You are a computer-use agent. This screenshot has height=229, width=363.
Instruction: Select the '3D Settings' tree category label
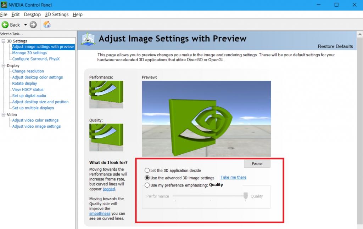point(17,41)
